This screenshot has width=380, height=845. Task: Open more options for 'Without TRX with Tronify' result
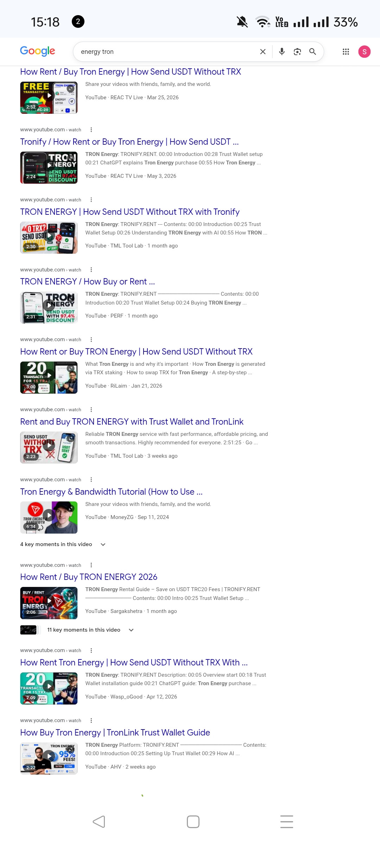91,200
